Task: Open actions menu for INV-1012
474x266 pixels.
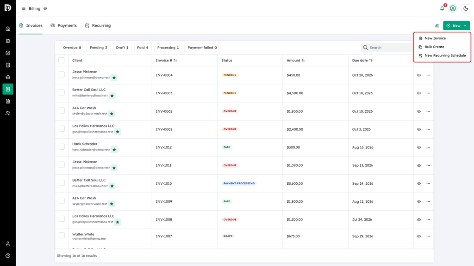Action: click(428, 147)
